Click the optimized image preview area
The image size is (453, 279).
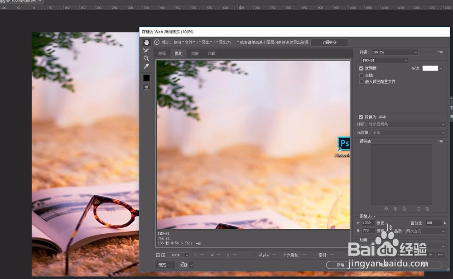(x=253, y=145)
